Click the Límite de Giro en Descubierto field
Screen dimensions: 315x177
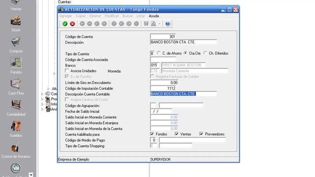tap(164, 83)
